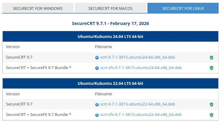Click green shield for SecureCRT 9.7 Ubuntu 22.04

212,104
